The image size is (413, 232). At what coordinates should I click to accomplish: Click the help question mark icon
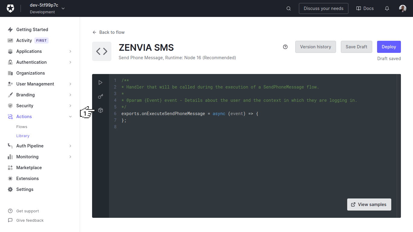click(x=285, y=47)
